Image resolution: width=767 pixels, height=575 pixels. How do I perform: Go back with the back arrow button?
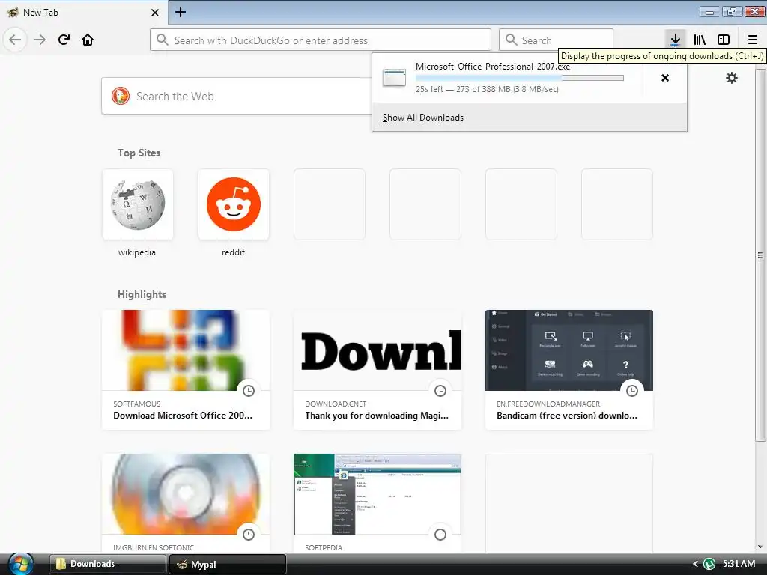15,40
